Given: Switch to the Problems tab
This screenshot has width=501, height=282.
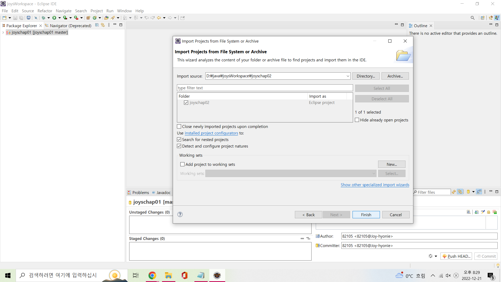Looking at the screenshot, I should [x=140, y=192].
